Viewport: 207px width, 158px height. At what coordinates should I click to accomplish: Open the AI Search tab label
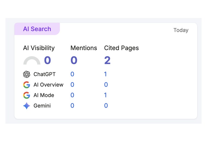point(37,29)
